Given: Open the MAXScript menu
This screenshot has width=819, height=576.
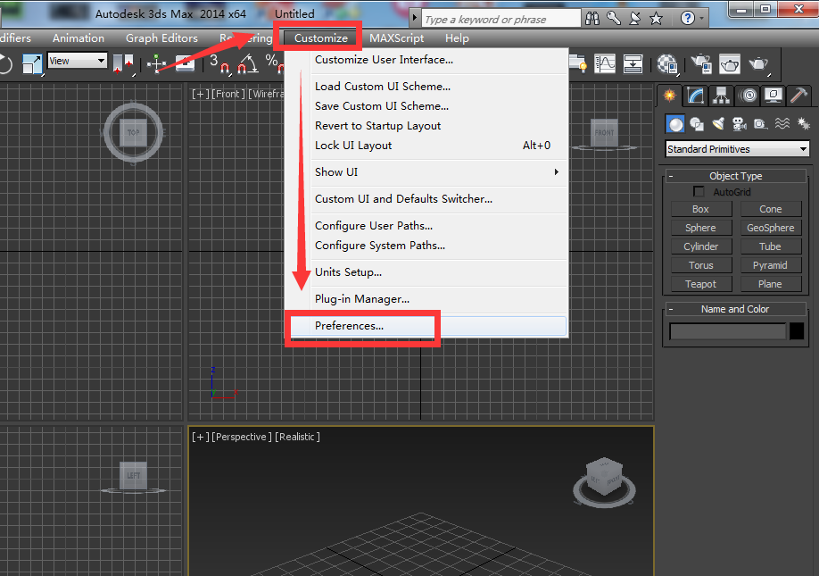Looking at the screenshot, I should 396,38.
